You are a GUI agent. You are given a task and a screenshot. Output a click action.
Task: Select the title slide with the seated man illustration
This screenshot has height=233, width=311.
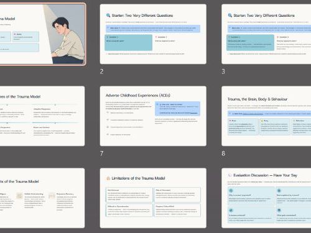(42, 34)
